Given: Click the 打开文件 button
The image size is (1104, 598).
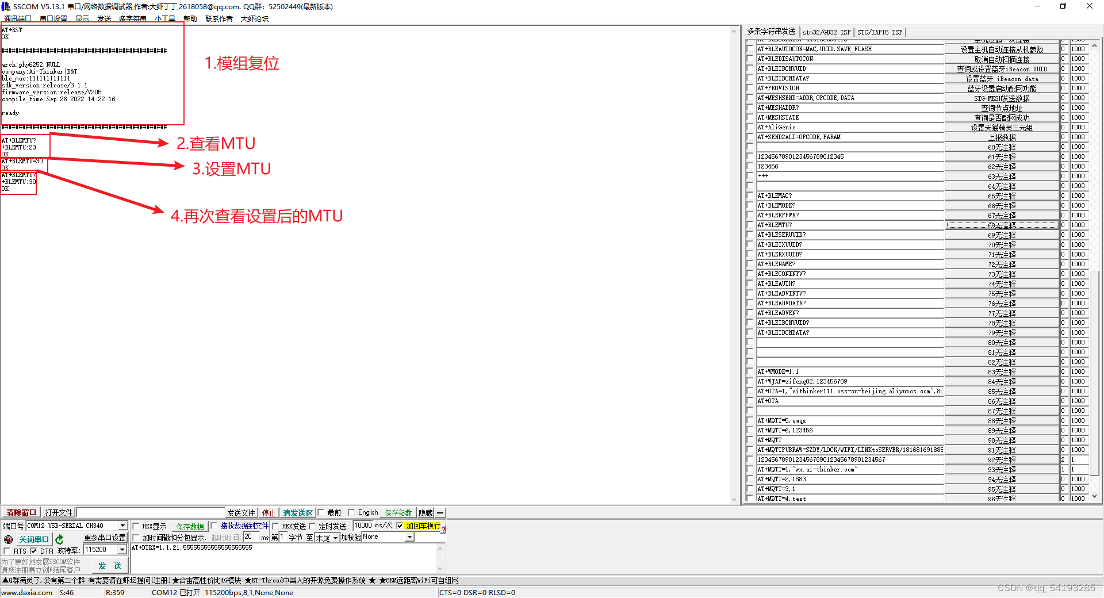Looking at the screenshot, I should [59, 512].
